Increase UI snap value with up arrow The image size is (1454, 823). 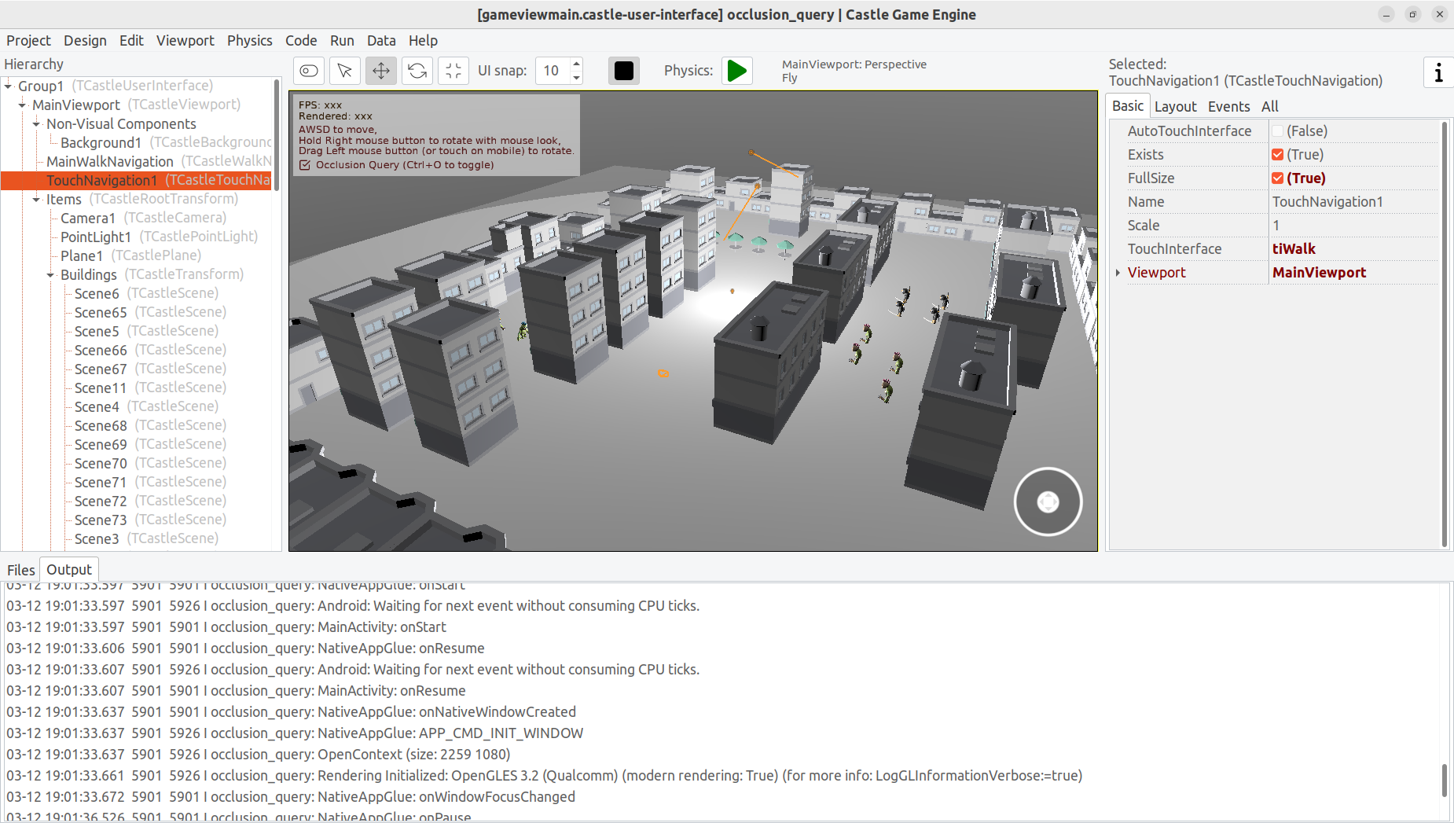577,64
